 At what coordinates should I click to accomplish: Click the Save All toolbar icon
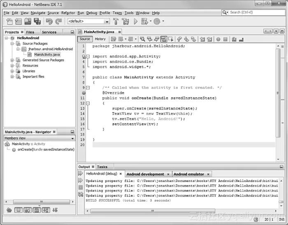point(37,21)
